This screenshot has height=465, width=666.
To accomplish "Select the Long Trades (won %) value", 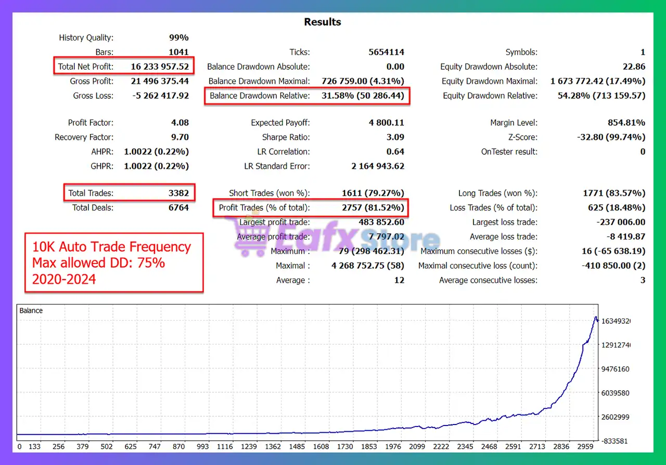I will click(614, 193).
